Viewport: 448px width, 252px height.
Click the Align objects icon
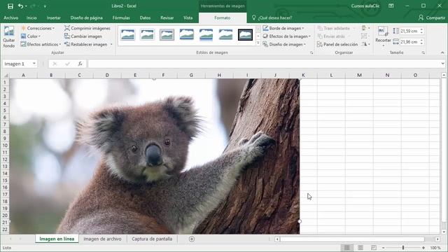pyautogui.click(x=365, y=28)
